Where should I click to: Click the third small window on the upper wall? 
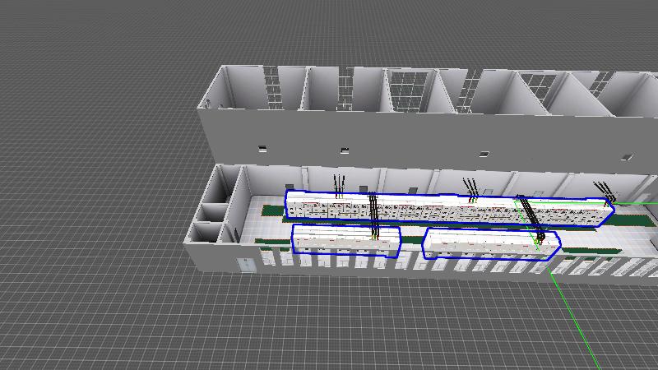click(484, 153)
